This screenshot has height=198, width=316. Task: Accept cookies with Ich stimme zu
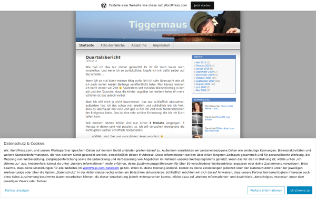point(300,190)
